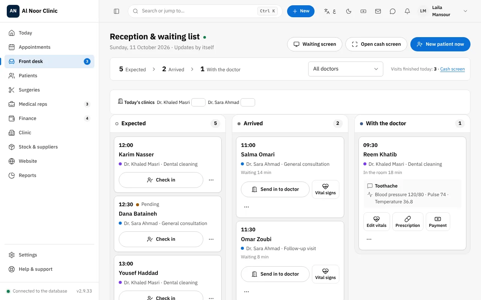Open the notifications bell
Viewport: 481px width, 300px height.
407,11
